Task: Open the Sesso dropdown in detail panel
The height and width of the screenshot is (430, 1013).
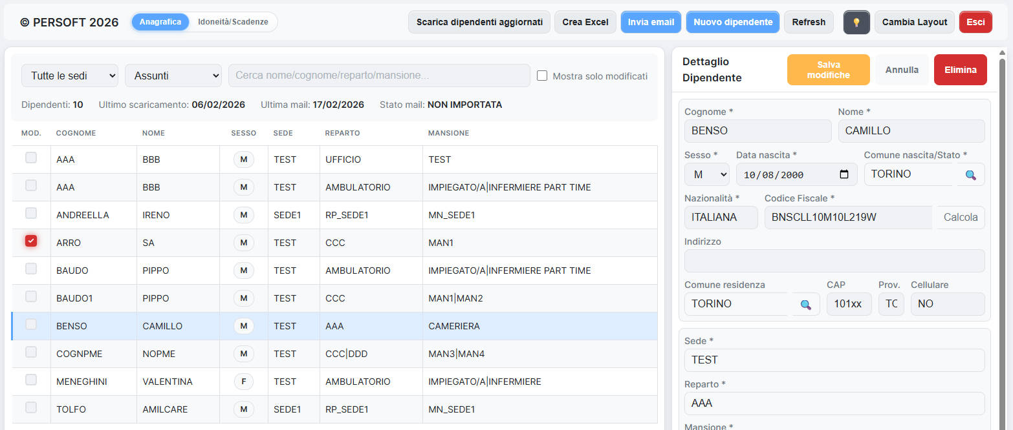Action: (x=706, y=174)
